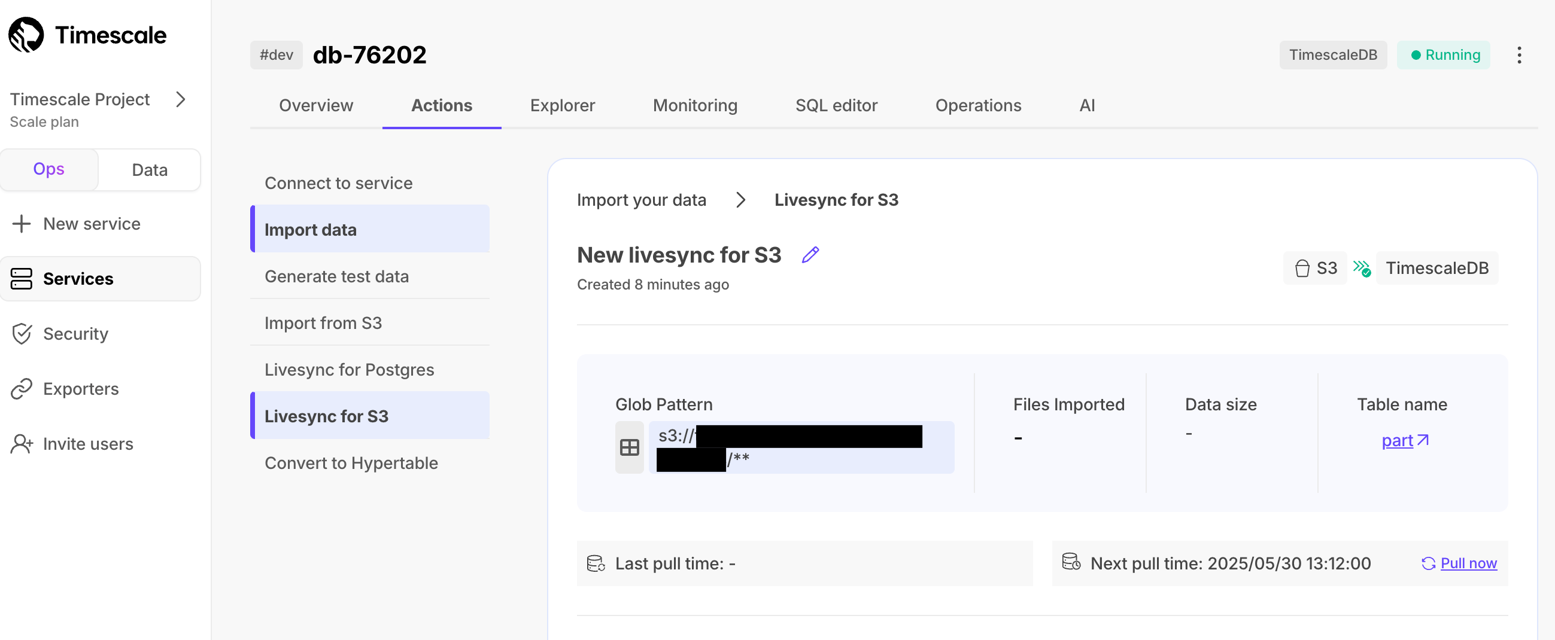Click the Timescale logo icon

click(x=26, y=35)
